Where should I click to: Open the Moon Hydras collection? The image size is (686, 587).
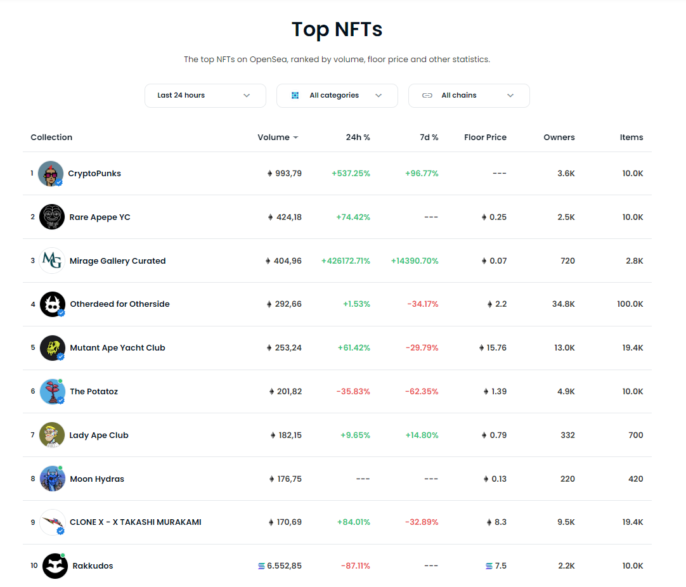pos(97,479)
